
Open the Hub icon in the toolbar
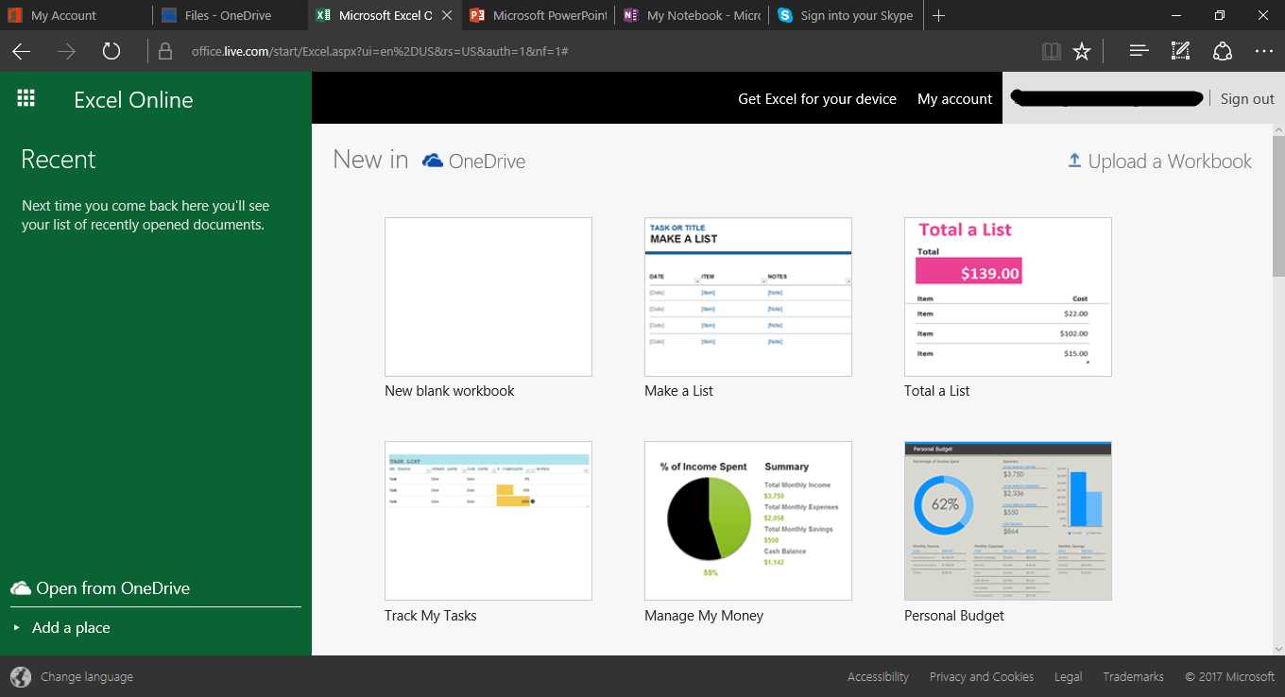[x=1139, y=51]
